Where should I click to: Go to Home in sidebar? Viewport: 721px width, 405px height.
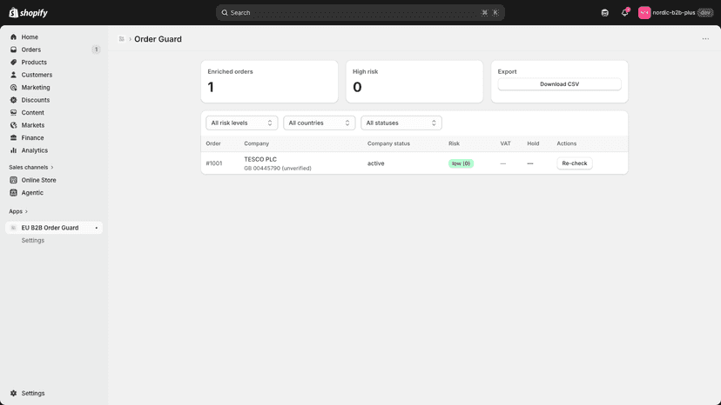(54, 37)
